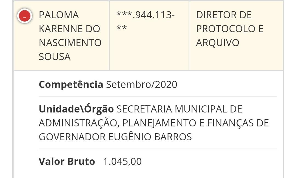Click word SOUSA in name cell
The width and height of the screenshot is (296, 178).
(55, 57)
